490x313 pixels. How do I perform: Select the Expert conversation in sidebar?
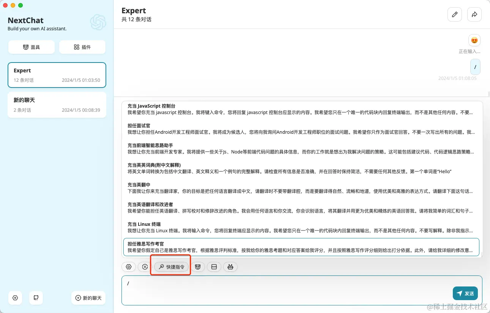coord(57,75)
